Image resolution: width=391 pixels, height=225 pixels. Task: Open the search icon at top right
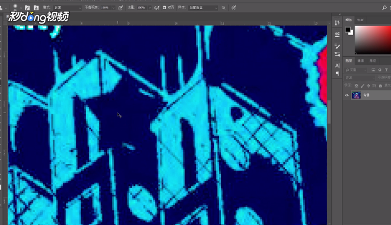tap(384, 8)
